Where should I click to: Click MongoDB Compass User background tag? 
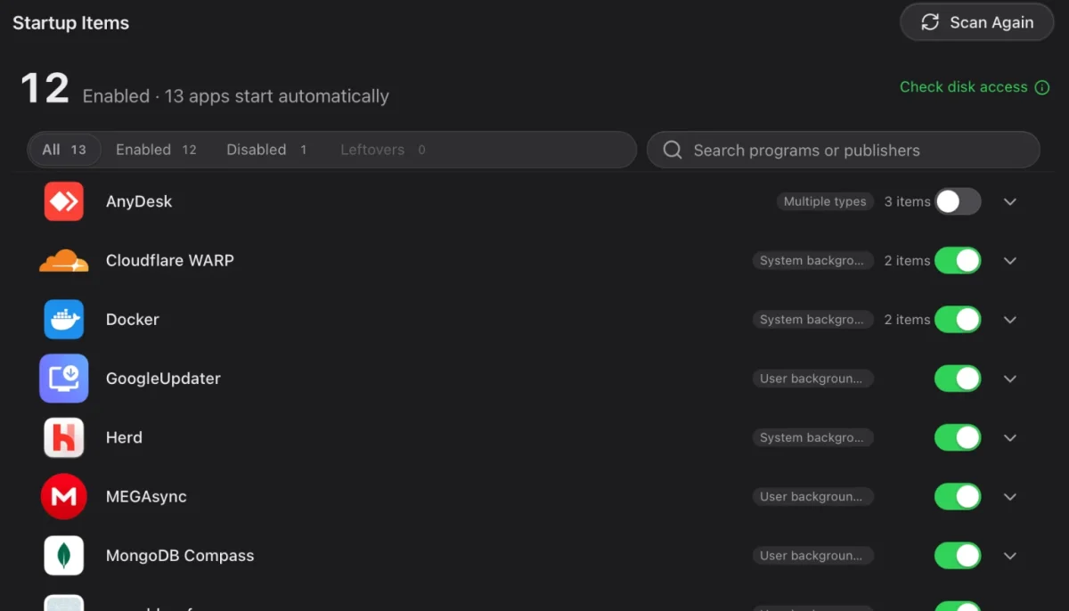pos(812,556)
